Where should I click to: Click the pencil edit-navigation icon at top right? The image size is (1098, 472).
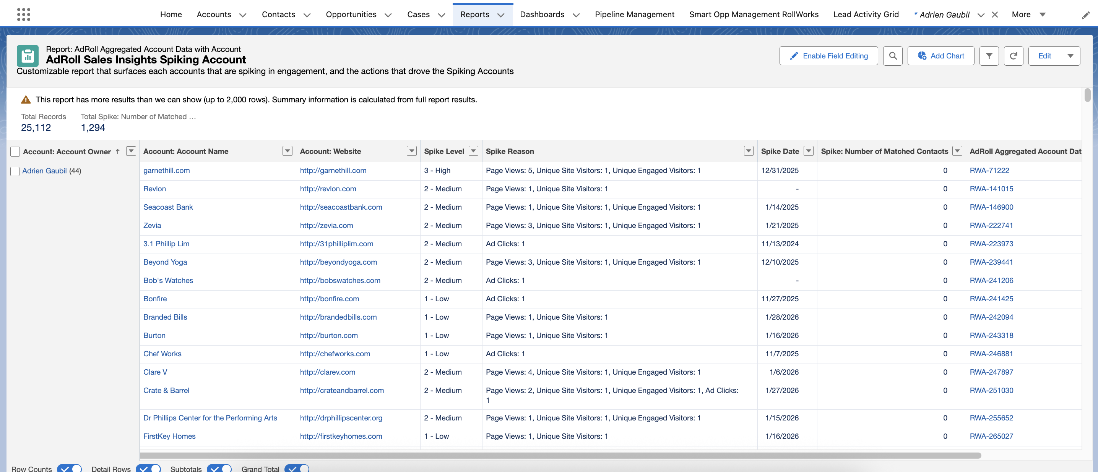(x=1085, y=15)
